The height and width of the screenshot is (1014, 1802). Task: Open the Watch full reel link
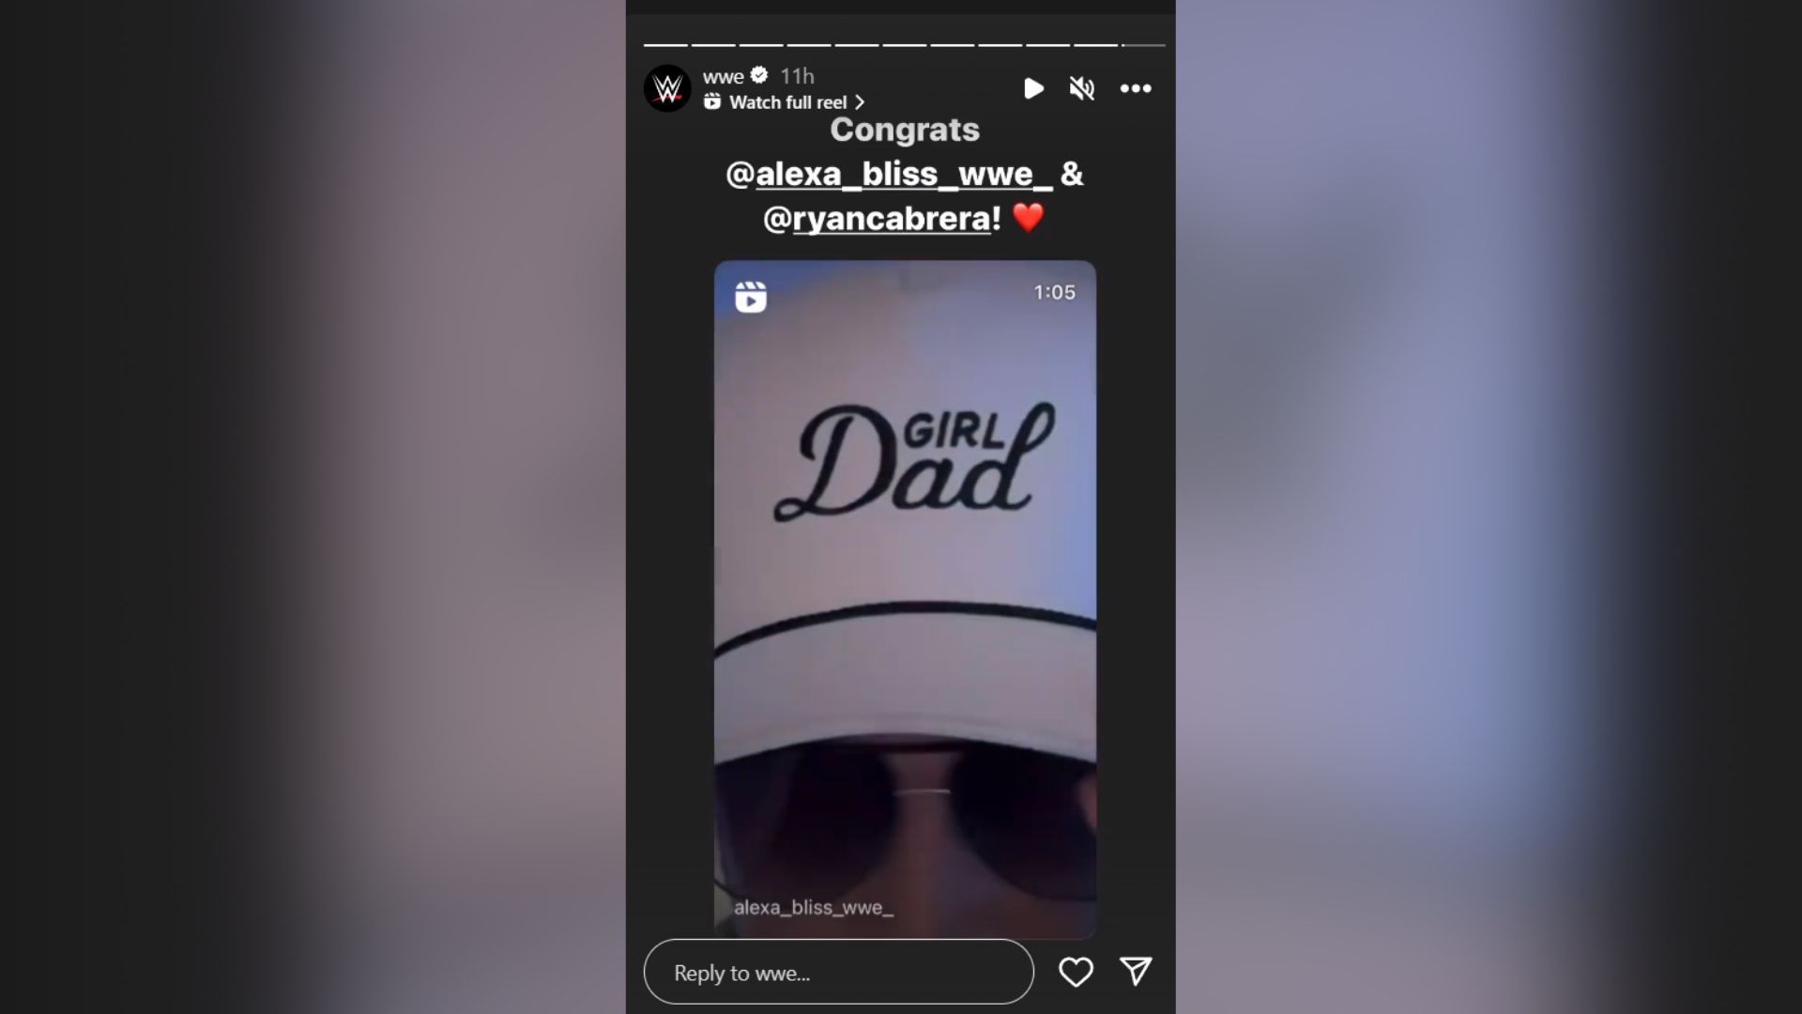786,101
